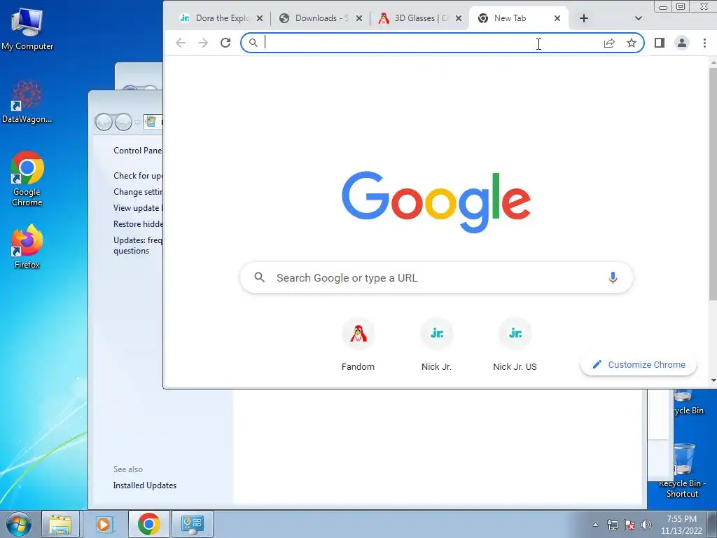The image size is (717, 538).
Task: Close the 3D Glasses tab
Action: pos(459,18)
